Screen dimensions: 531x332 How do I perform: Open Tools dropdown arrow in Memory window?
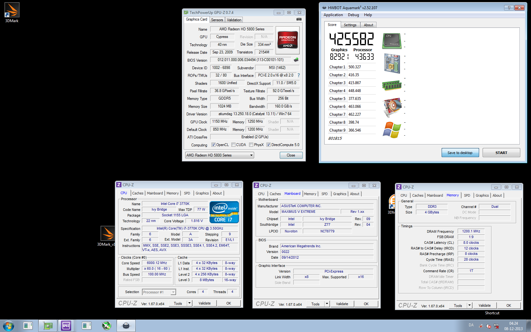[x=469, y=305]
